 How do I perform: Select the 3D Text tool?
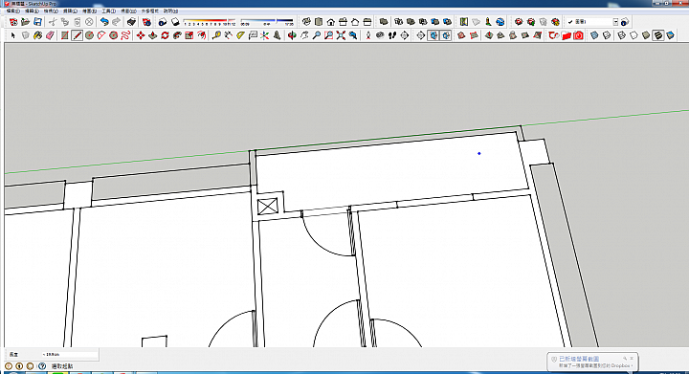[277, 35]
